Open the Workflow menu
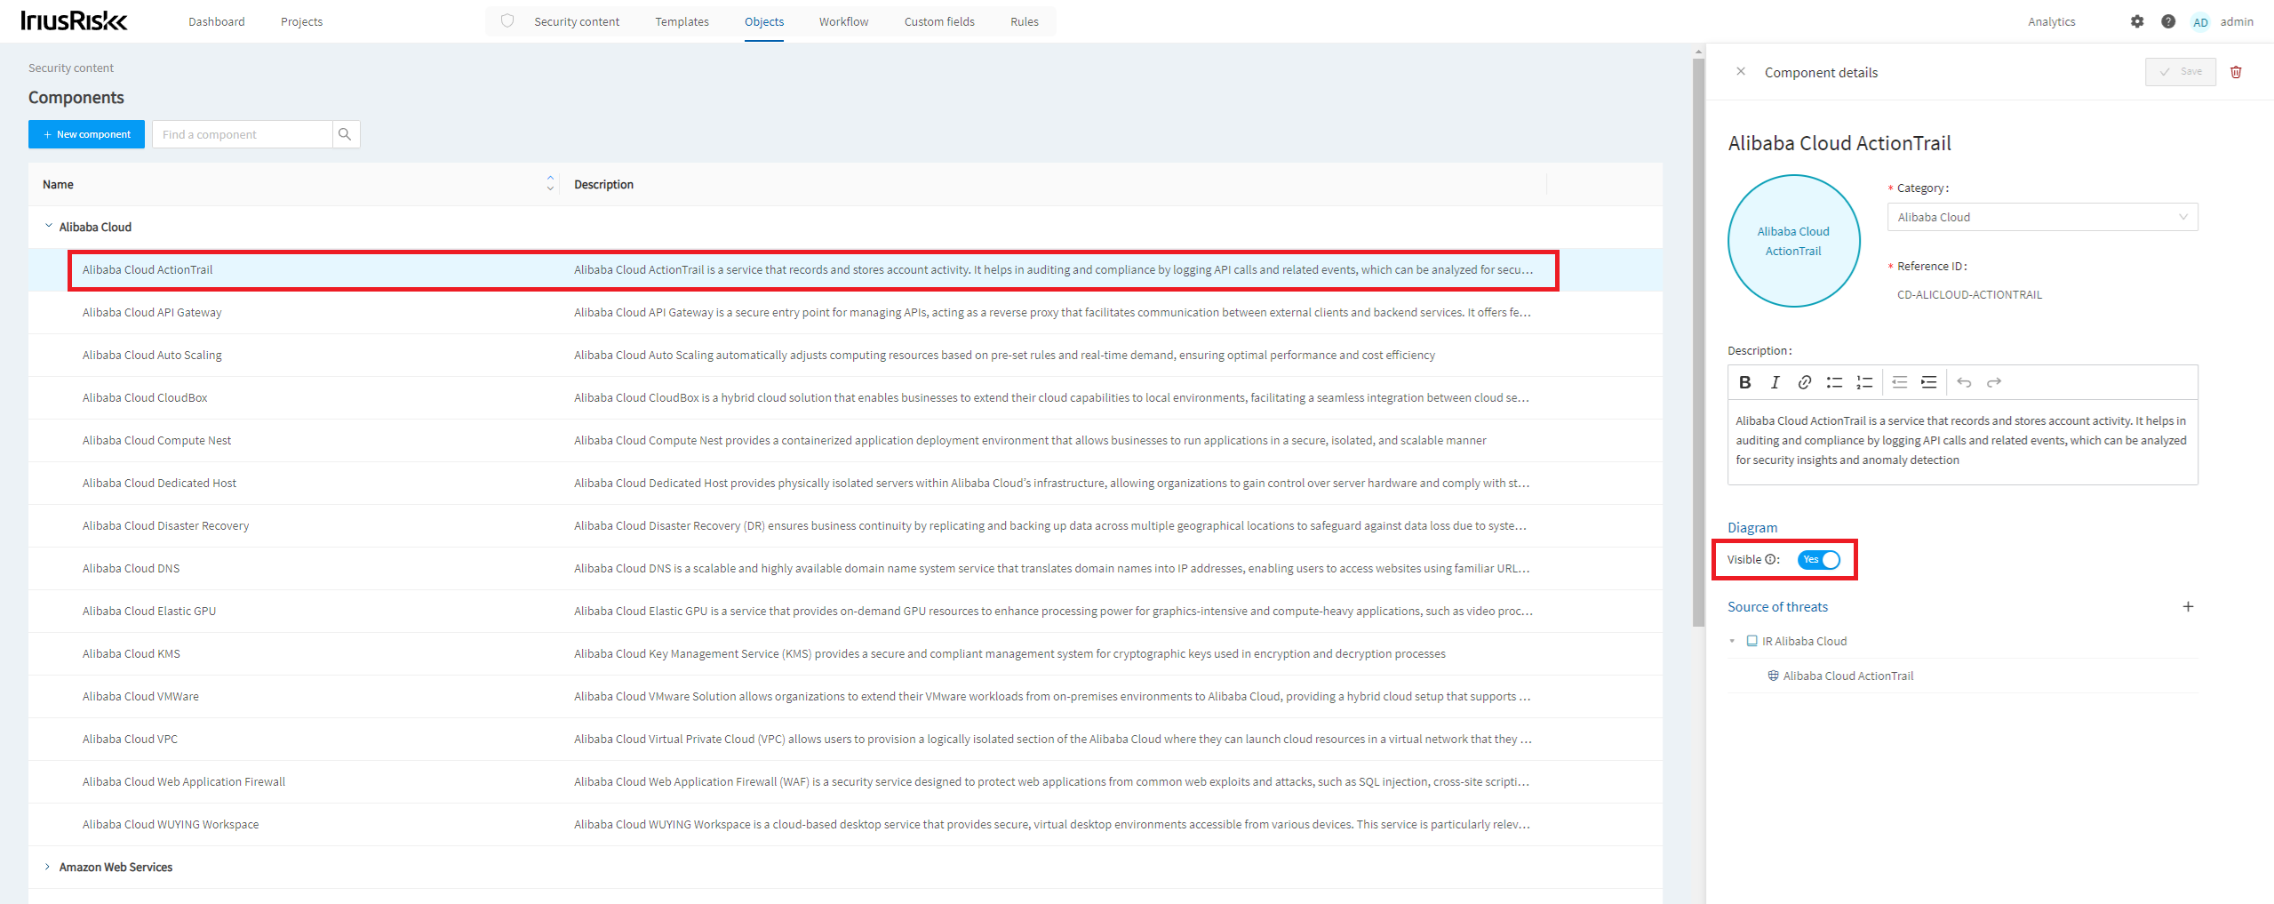This screenshot has width=2274, height=904. [842, 21]
